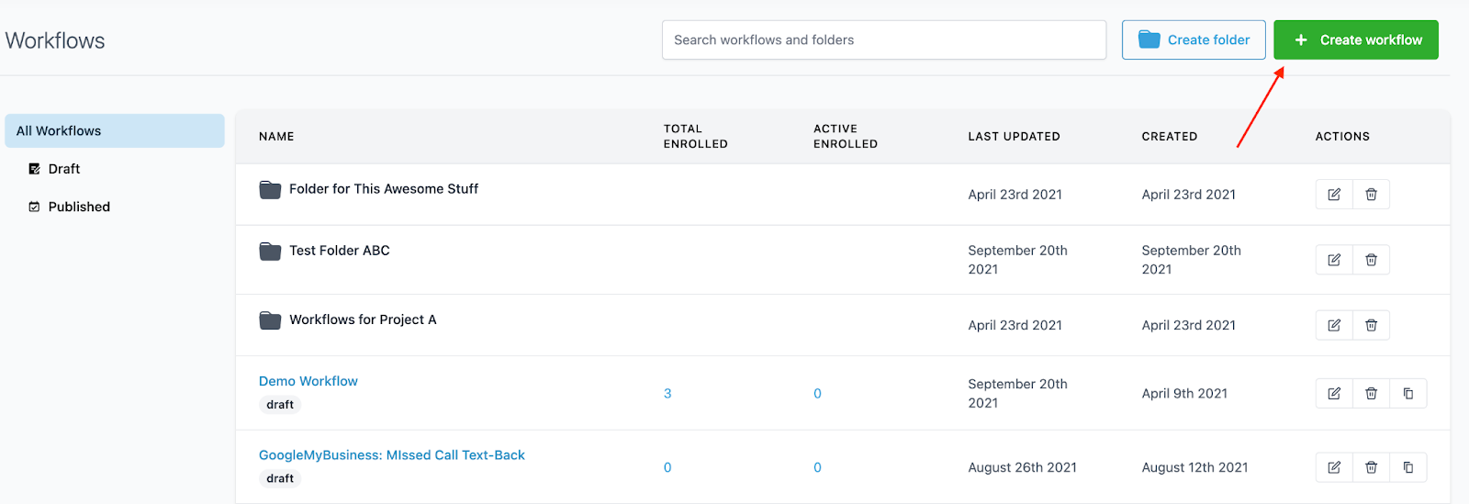Delete the Demo Workflow
Screen dimensions: 1469x504
coord(1371,394)
